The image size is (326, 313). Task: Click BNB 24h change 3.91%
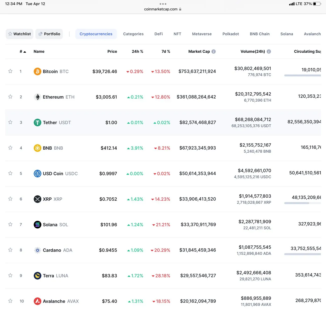tap(135, 148)
